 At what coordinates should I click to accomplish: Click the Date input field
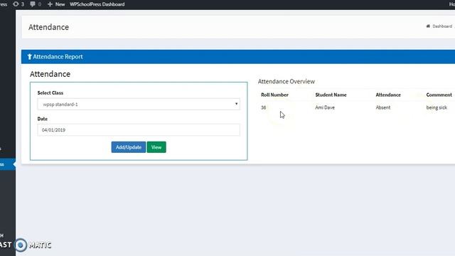click(139, 129)
